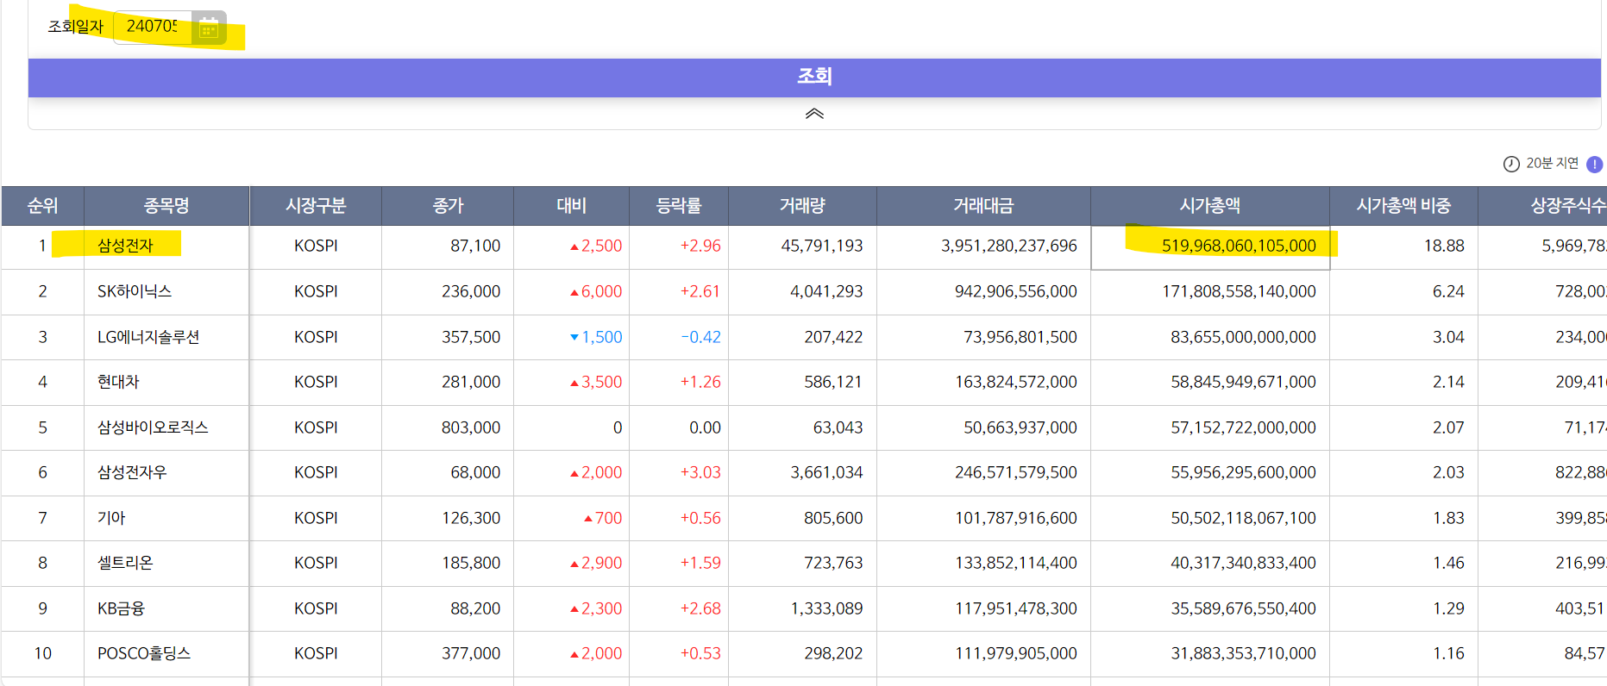The height and width of the screenshot is (686, 1607).
Task: Sort by 등락률 column header
Action: 679,206
